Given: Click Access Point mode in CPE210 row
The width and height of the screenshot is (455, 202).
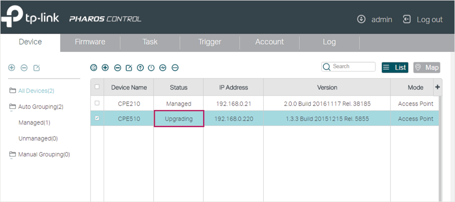Looking at the screenshot, I should tap(415, 104).
